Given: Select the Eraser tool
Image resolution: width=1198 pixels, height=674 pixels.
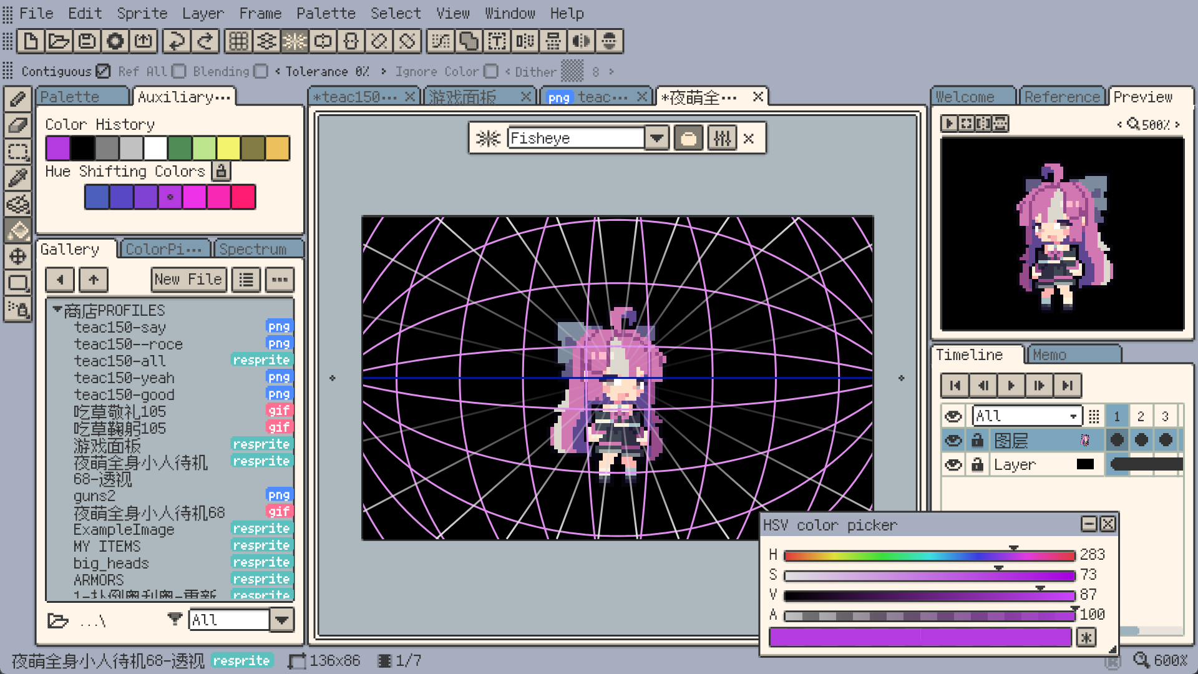Looking at the screenshot, I should coord(18,125).
